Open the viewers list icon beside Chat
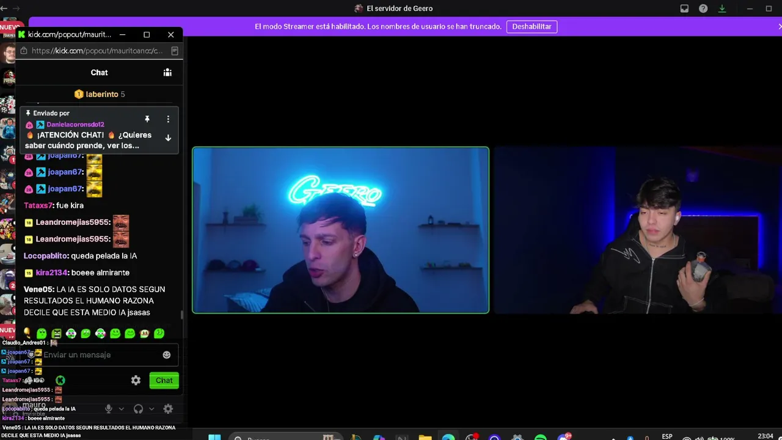 [x=167, y=72]
